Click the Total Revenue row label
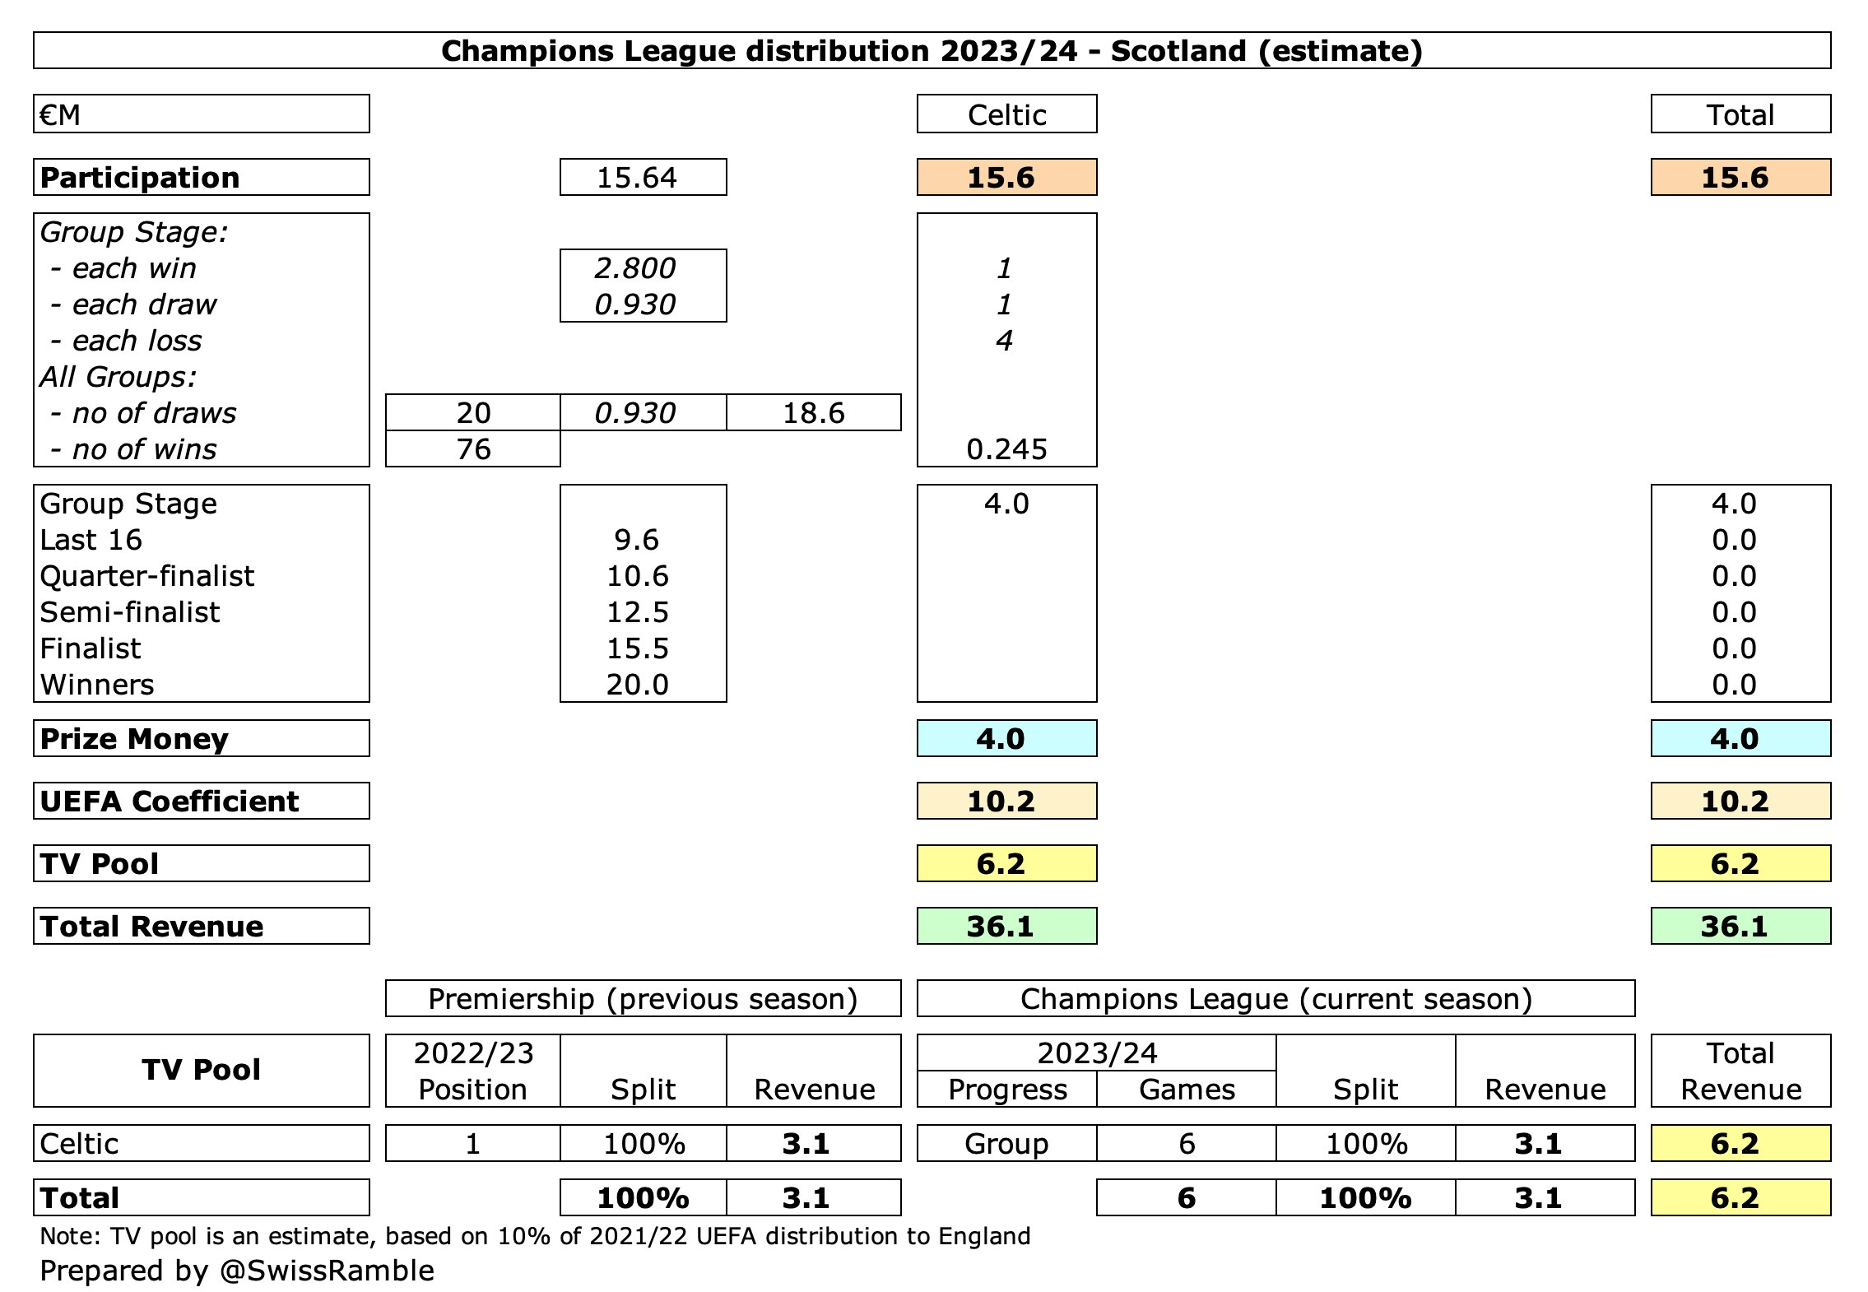 point(202,927)
